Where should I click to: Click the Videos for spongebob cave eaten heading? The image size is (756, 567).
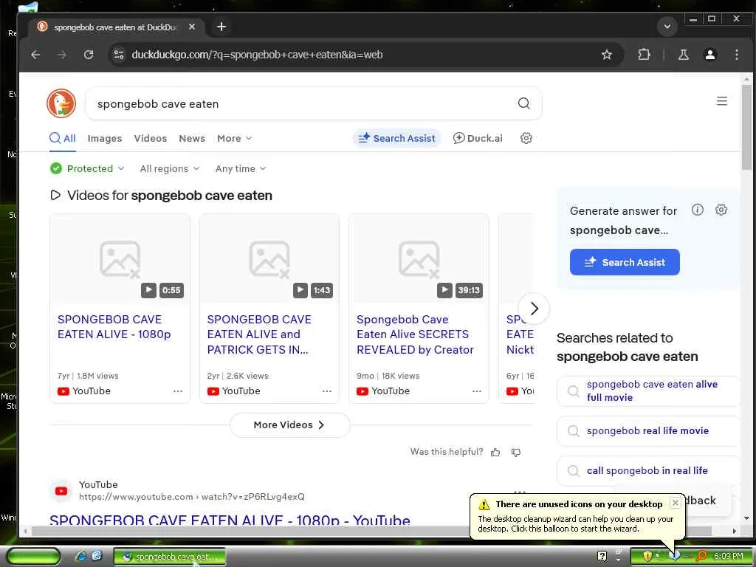[170, 195]
